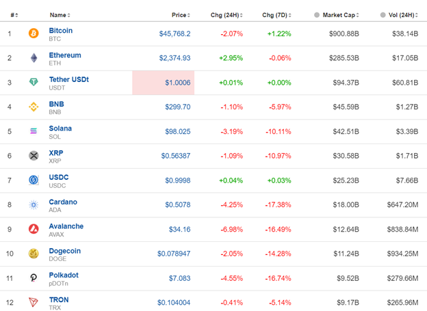
Task: Select Bitcoin 24H change -2.07%
Action: [x=232, y=33]
